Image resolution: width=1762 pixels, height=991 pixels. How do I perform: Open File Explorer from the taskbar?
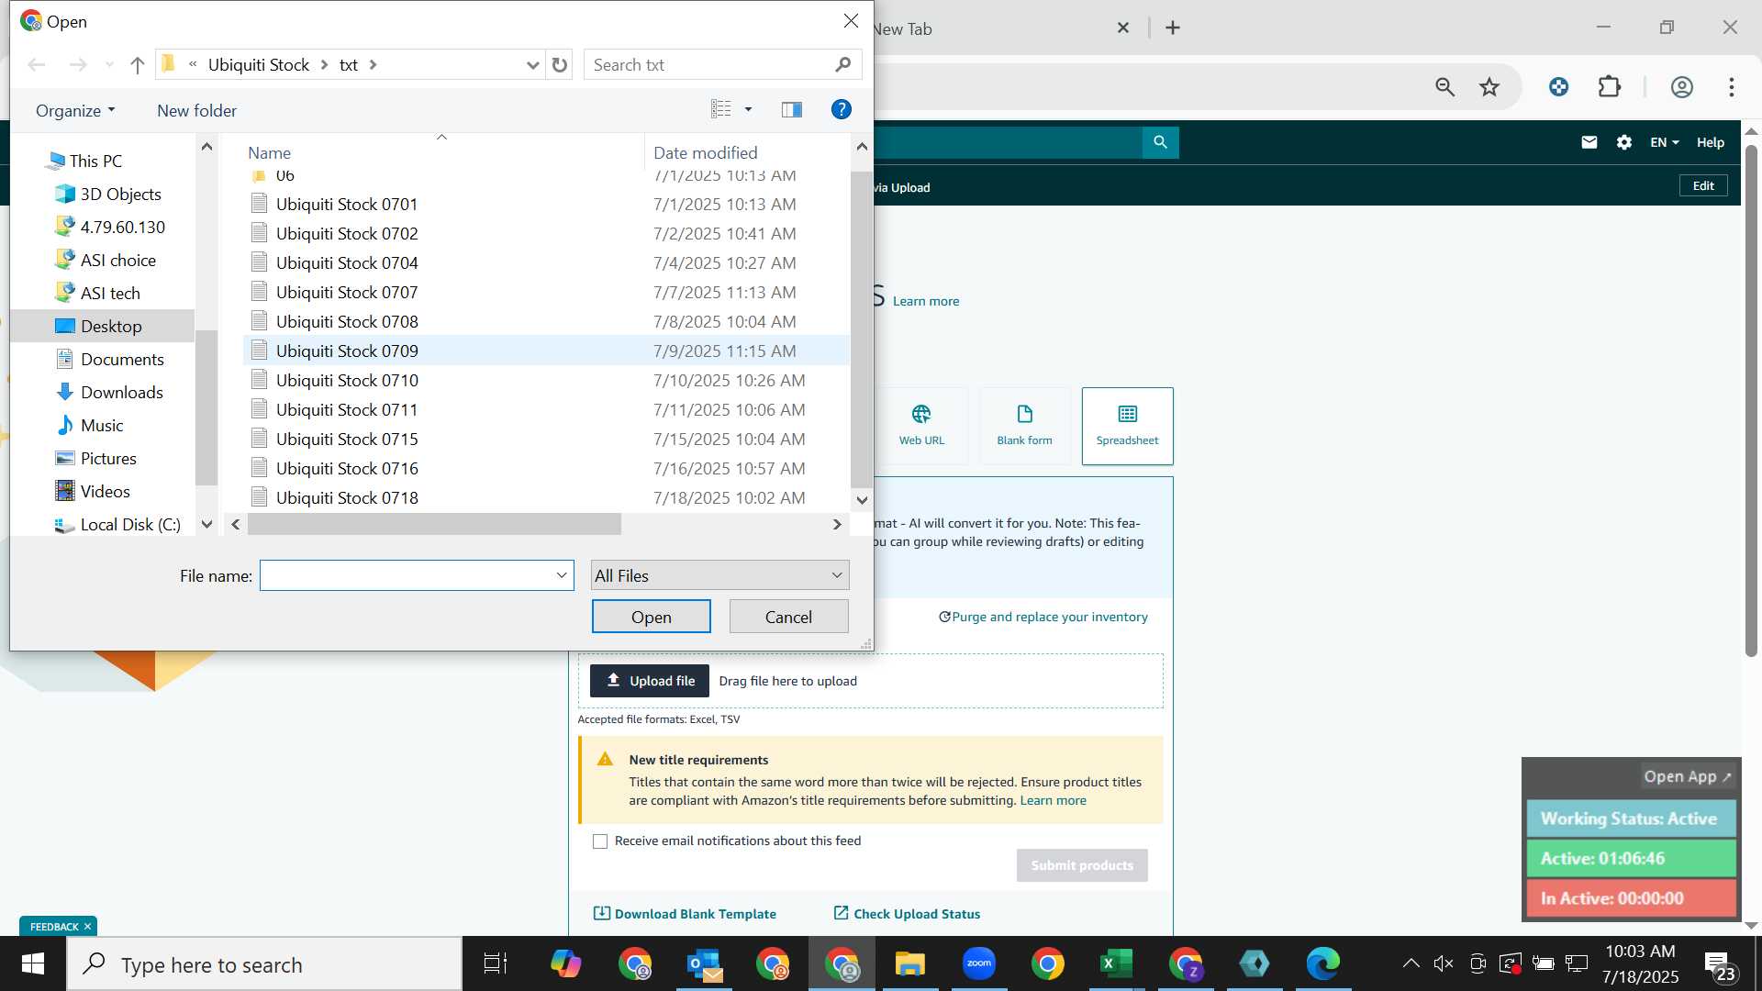point(909,963)
